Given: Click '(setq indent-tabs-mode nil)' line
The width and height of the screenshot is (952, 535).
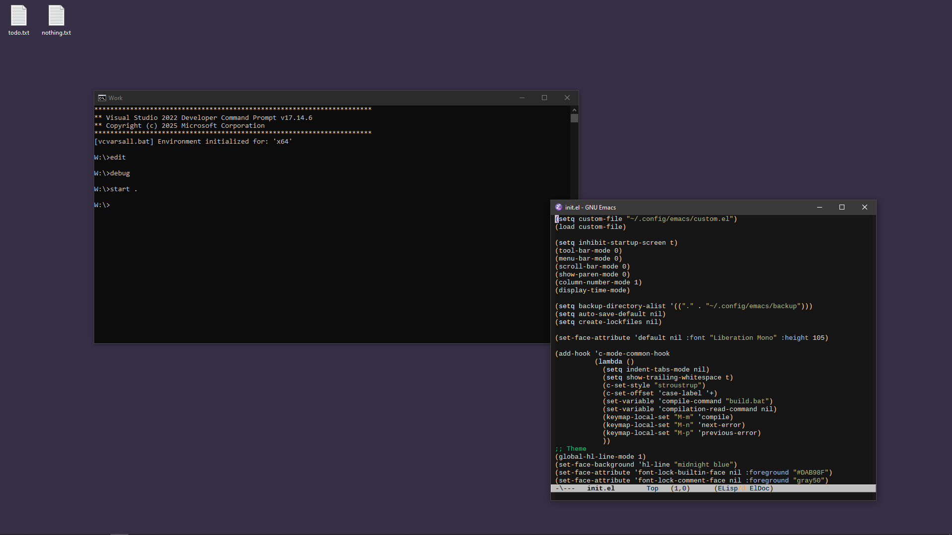Looking at the screenshot, I should [656, 370].
